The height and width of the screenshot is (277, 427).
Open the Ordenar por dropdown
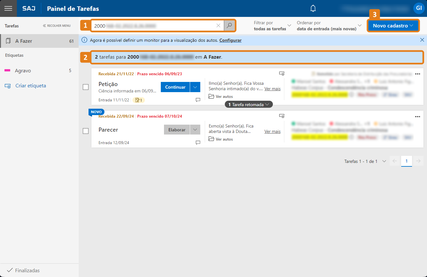coord(329,26)
